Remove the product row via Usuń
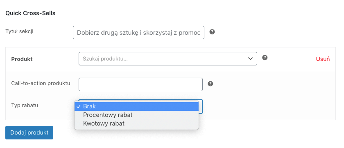Viewport: 344px width, 148px height. [x=323, y=59]
